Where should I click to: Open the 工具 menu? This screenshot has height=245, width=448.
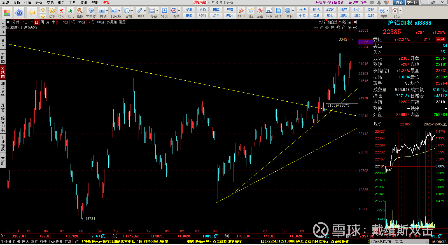coord(73,3)
